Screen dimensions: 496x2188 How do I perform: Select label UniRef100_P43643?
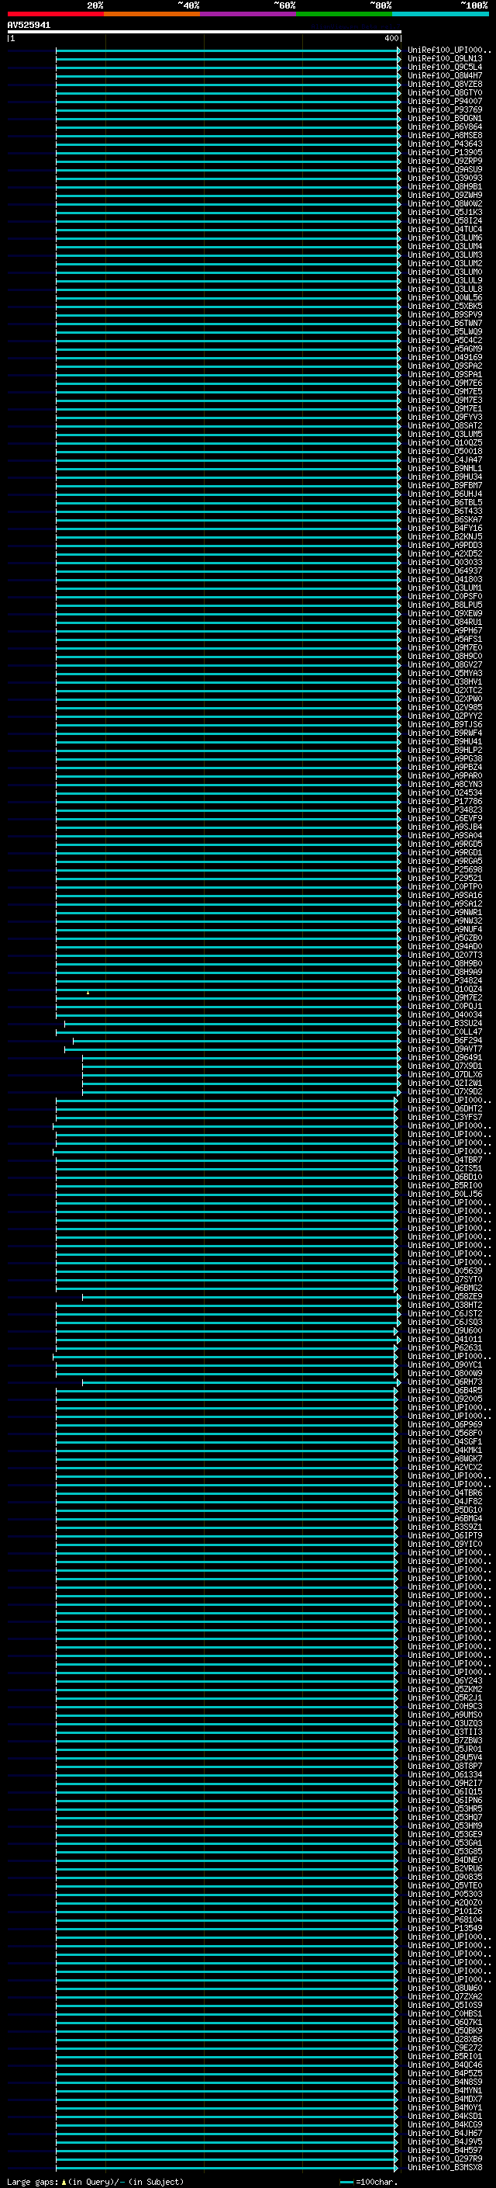[445, 144]
